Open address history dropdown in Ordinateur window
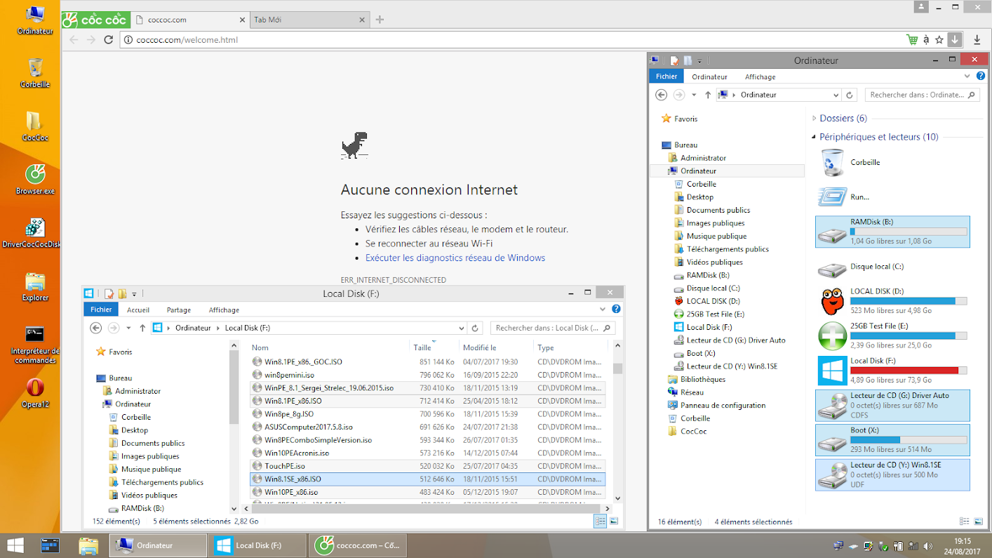992x558 pixels. [836, 95]
